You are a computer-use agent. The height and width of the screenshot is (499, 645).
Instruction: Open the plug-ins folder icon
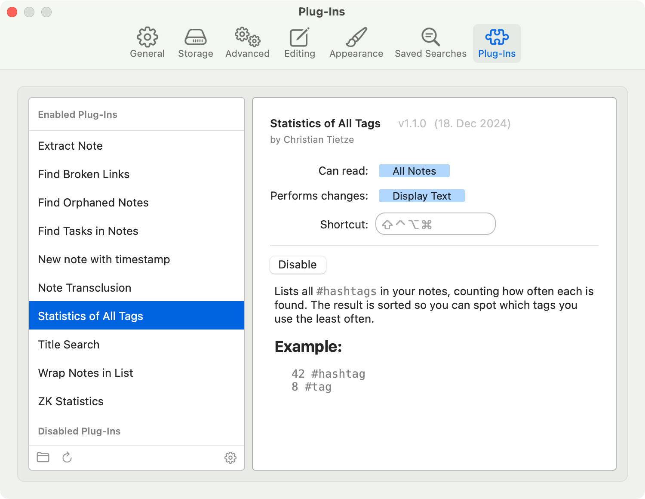coord(43,457)
